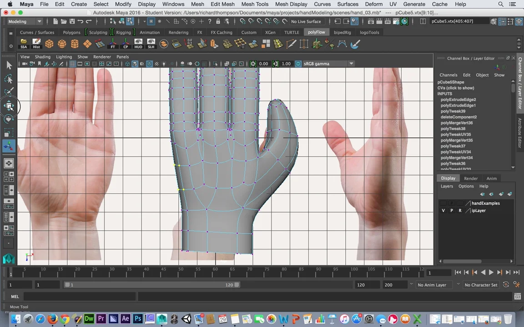Click the Redo arrow icon
This screenshot has height=327, width=524.
coord(89,21)
